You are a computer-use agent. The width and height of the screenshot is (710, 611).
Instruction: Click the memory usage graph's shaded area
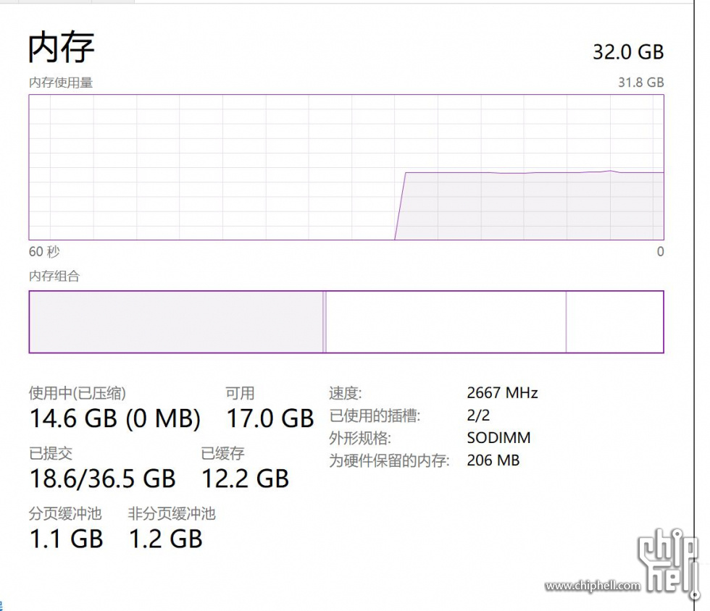click(x=530, y=206)
